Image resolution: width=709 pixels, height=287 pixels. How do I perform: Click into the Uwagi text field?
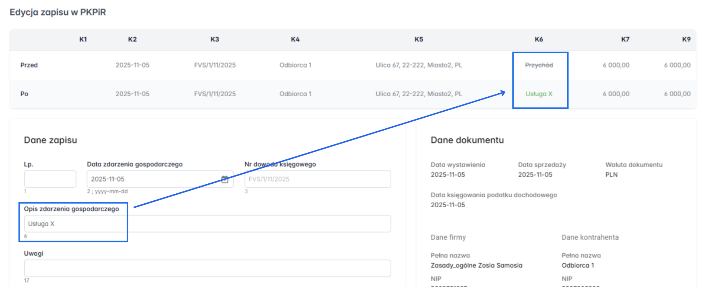(x=208, y=268)
